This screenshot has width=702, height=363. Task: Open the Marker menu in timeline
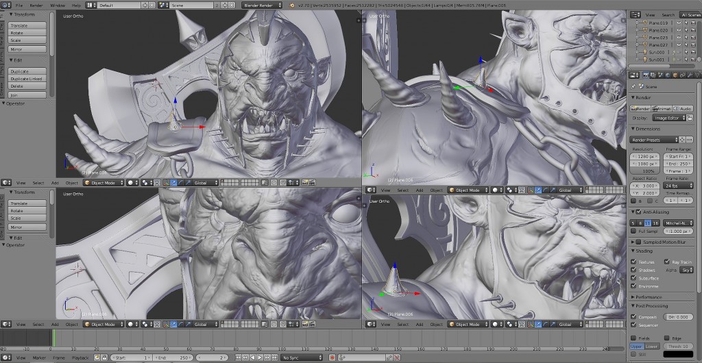point(39,358)
